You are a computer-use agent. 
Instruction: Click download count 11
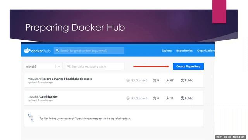click(x=172, y=98)
